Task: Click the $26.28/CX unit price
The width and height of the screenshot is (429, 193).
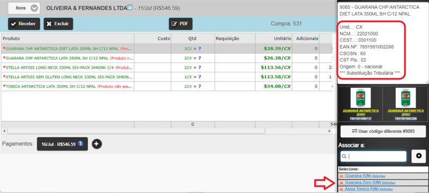Action: click(x=277, y=58)
